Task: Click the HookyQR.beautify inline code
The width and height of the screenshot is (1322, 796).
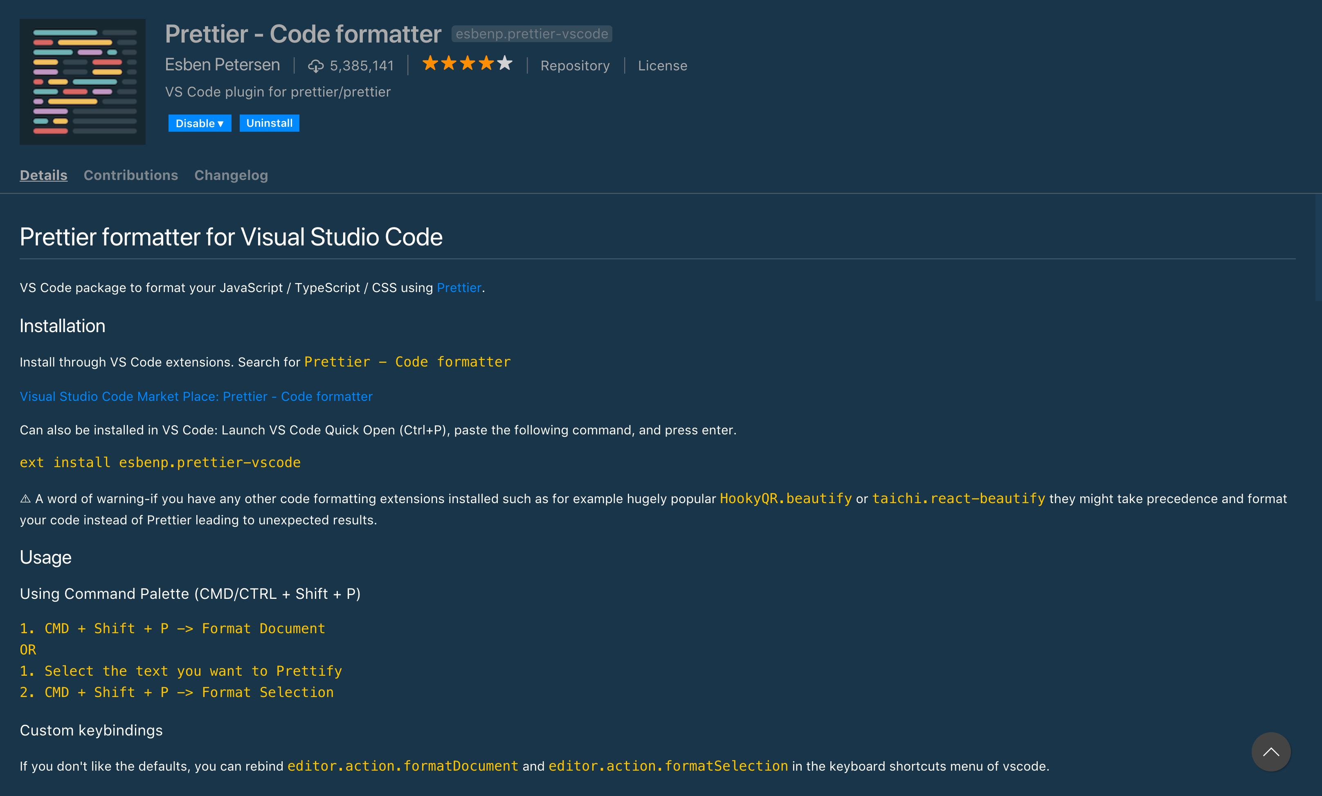Action: coord(785,499)
